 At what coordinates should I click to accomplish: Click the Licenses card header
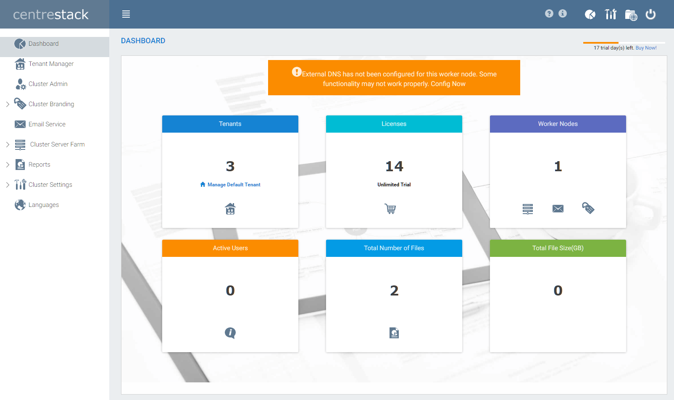(x=394, y=124)
